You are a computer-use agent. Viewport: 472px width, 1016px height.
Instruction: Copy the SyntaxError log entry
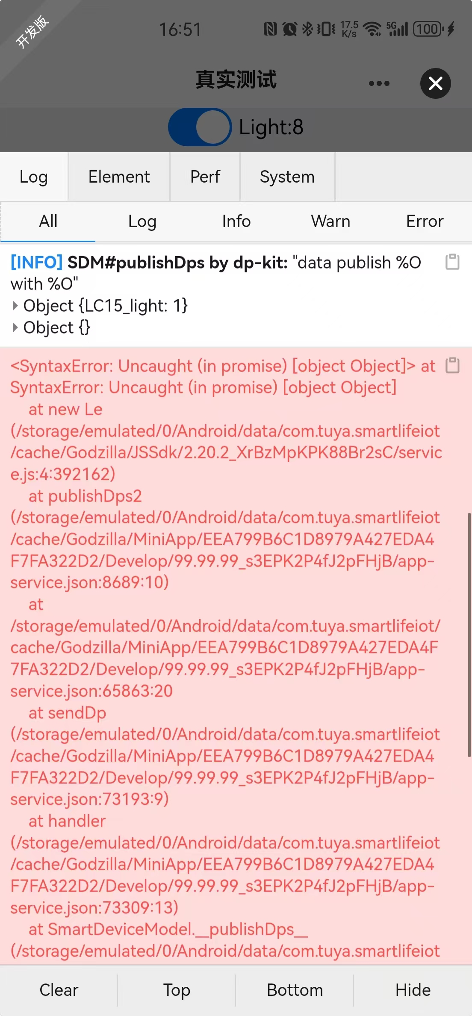coord(452,365)
